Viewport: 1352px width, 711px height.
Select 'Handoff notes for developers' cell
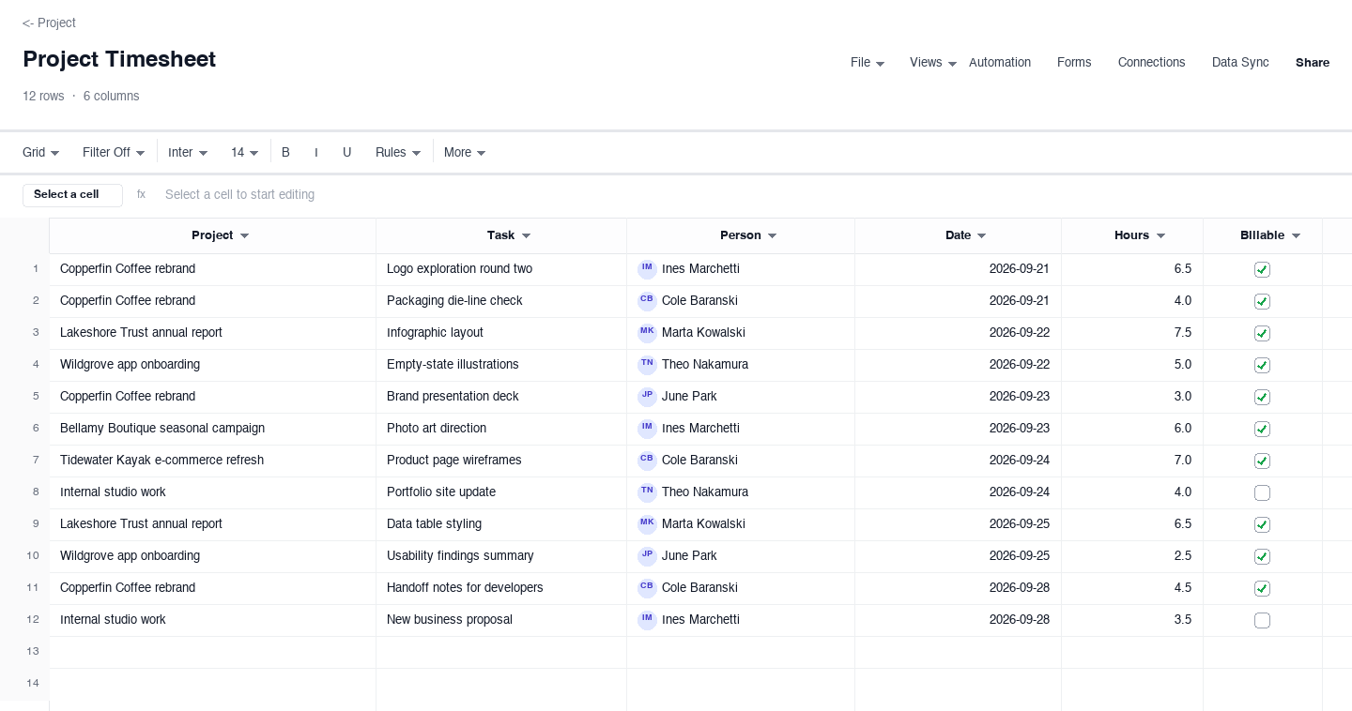click(501, 588)
